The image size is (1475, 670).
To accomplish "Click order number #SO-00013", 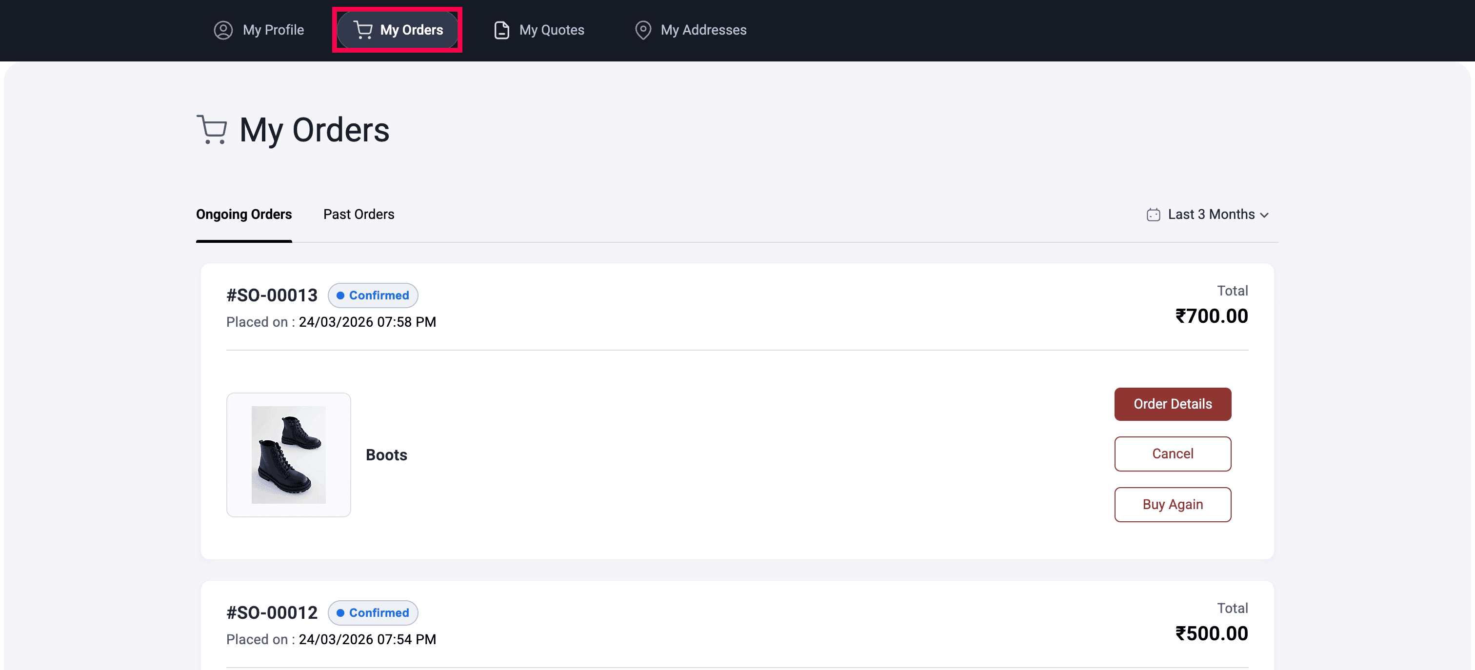I will click(x=272, y=296).
